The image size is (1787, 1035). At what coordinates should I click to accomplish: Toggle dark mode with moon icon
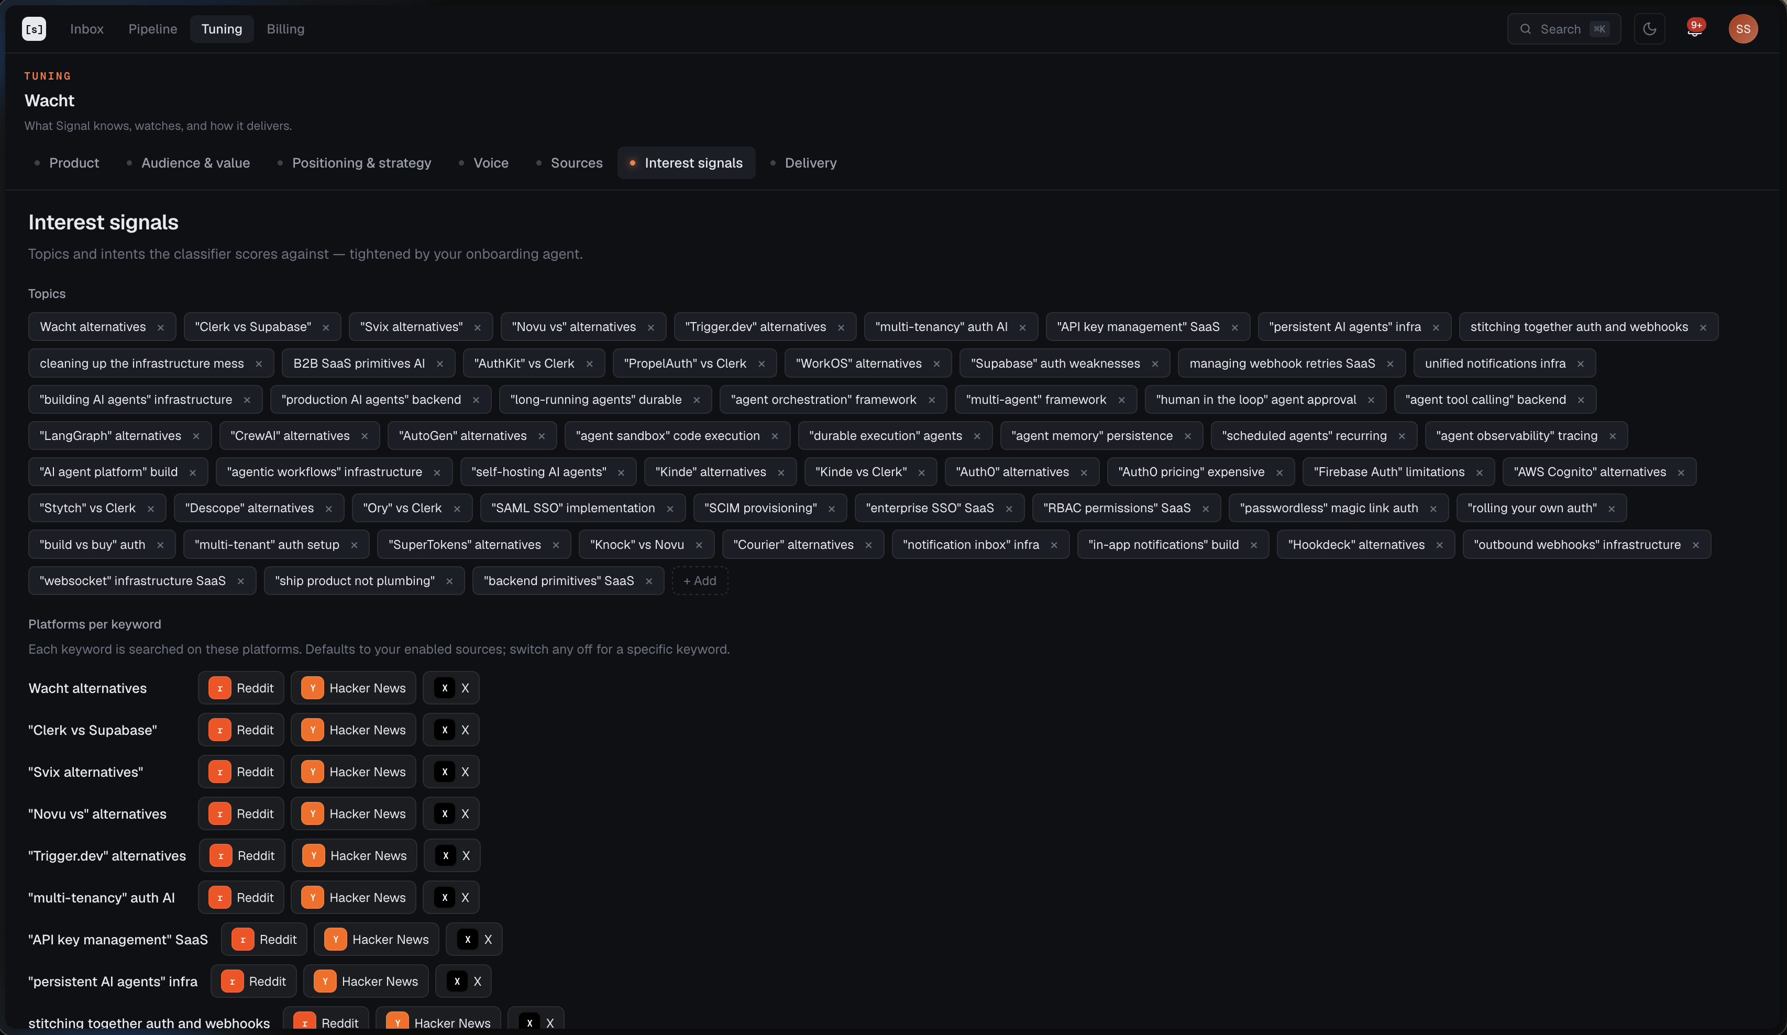(x=1649, y=29)
